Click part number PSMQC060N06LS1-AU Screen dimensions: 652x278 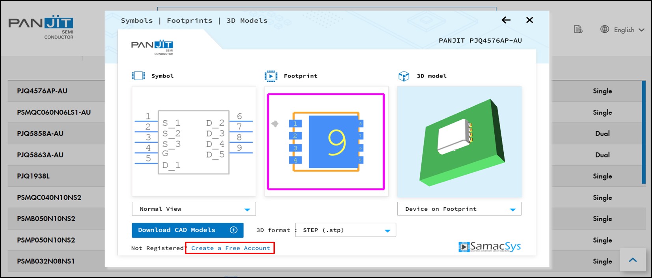(54, 112)
